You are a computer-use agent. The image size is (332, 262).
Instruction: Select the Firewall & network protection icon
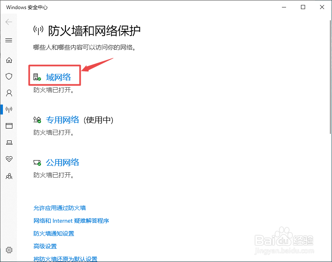[9, 109]
